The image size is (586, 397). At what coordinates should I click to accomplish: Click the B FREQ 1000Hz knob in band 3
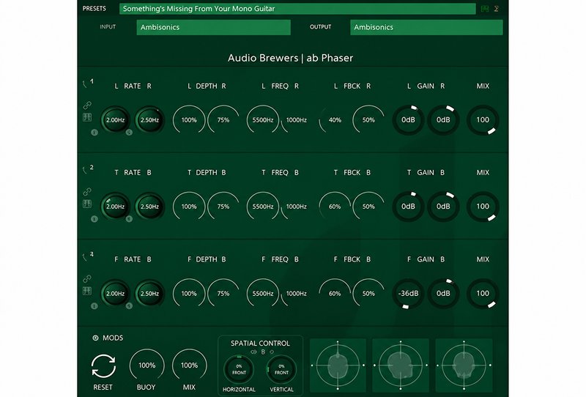tap(297, 294)
